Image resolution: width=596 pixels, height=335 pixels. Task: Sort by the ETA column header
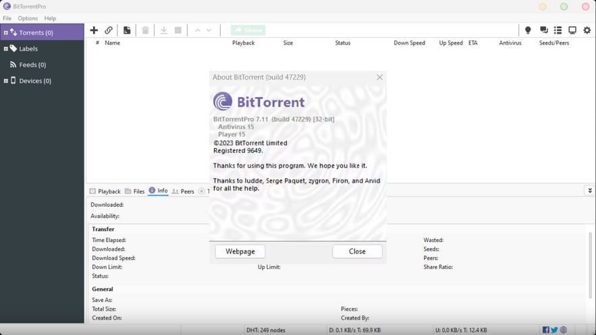(x=472, y=43)
